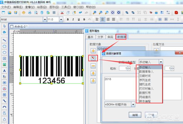Click the 起始 value input field
183x124 pixels.
(123, 68)
